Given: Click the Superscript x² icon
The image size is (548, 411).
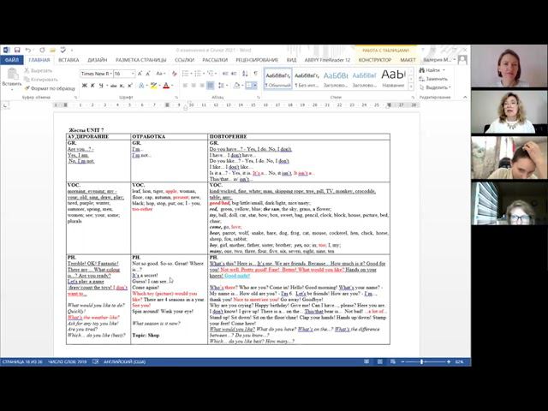Looking at the screenshot, I should tap(129, 86).
